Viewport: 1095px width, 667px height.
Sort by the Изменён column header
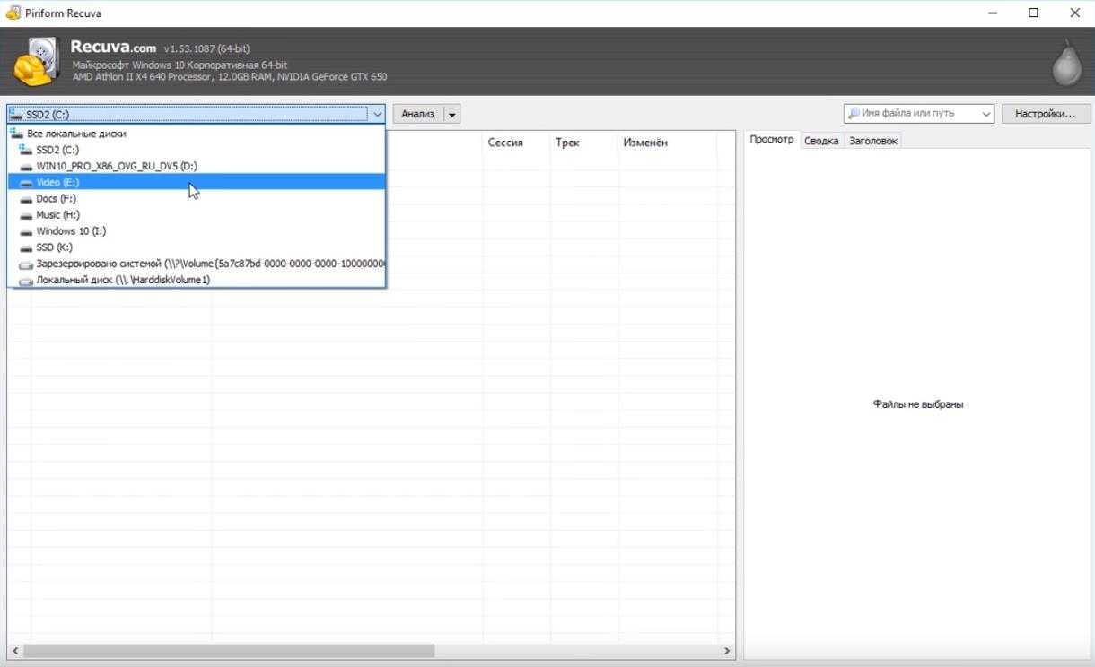pos(668,143)
